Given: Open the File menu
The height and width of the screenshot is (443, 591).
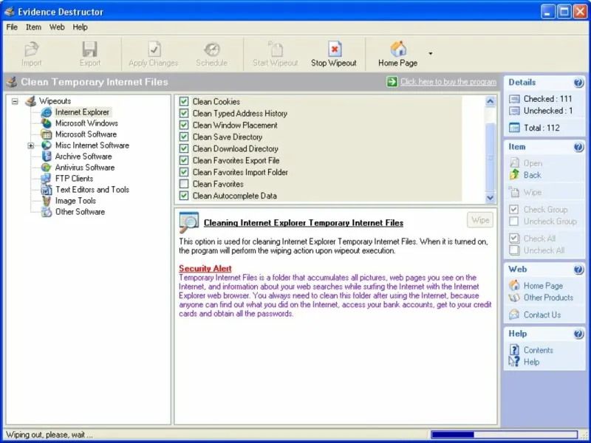Looking at the screenshot, I should pos(12,27).
